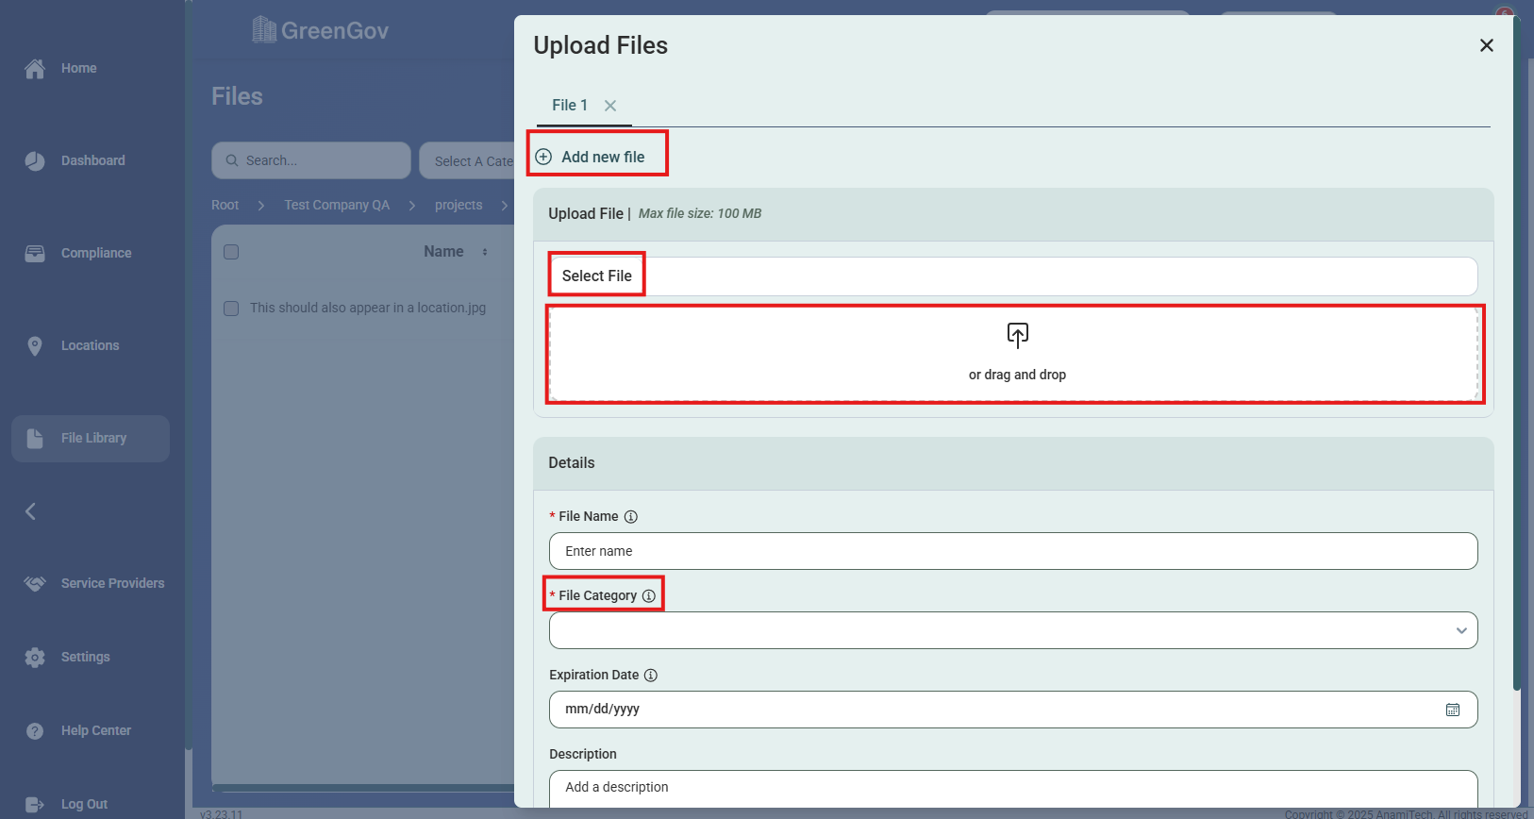Sort files by the Name column arrows
1534x819 pixels.
[x=485, y=252]
